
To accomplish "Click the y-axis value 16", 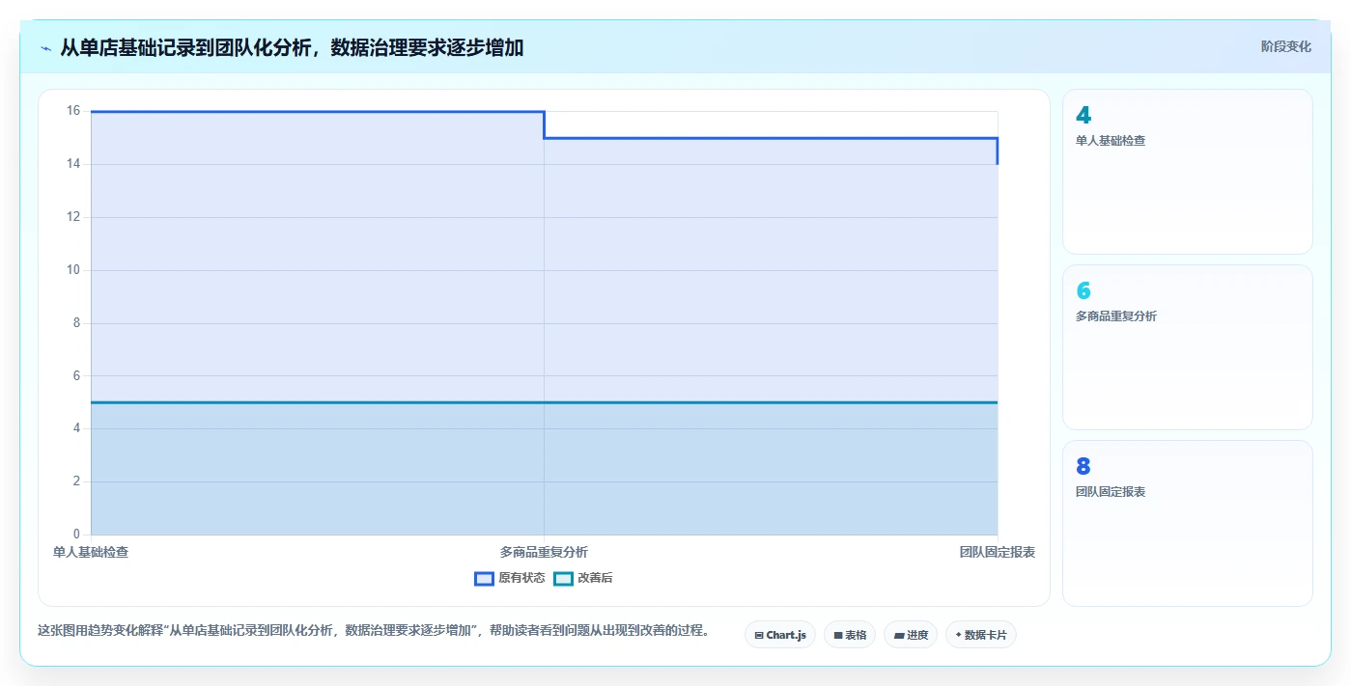I will [73, 111].
